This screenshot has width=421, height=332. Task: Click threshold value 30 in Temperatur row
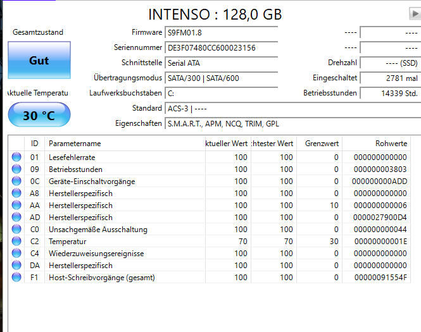pyautogui.click(x=334, y=242)
